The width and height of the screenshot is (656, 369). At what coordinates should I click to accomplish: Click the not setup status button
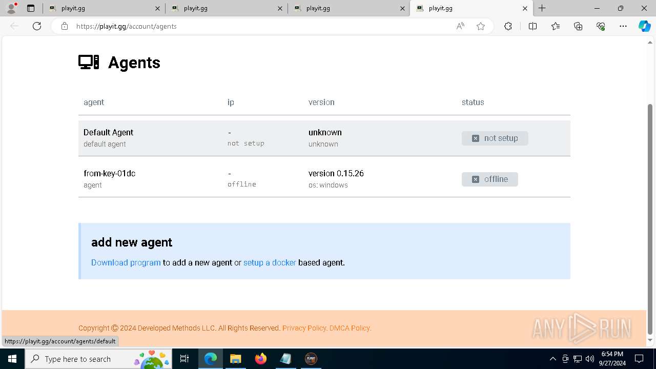495,138
